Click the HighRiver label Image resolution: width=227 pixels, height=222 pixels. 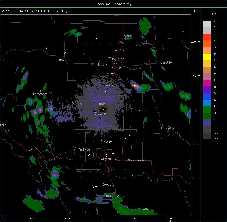point(113,196)
